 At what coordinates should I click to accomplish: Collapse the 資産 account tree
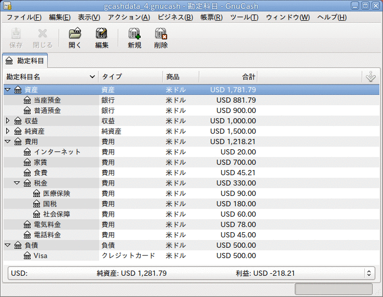point(8,90)
